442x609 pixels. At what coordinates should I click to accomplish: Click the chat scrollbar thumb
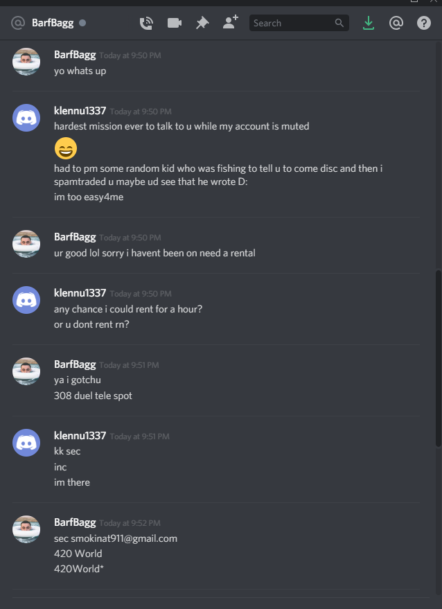click(x=439, y=358)
